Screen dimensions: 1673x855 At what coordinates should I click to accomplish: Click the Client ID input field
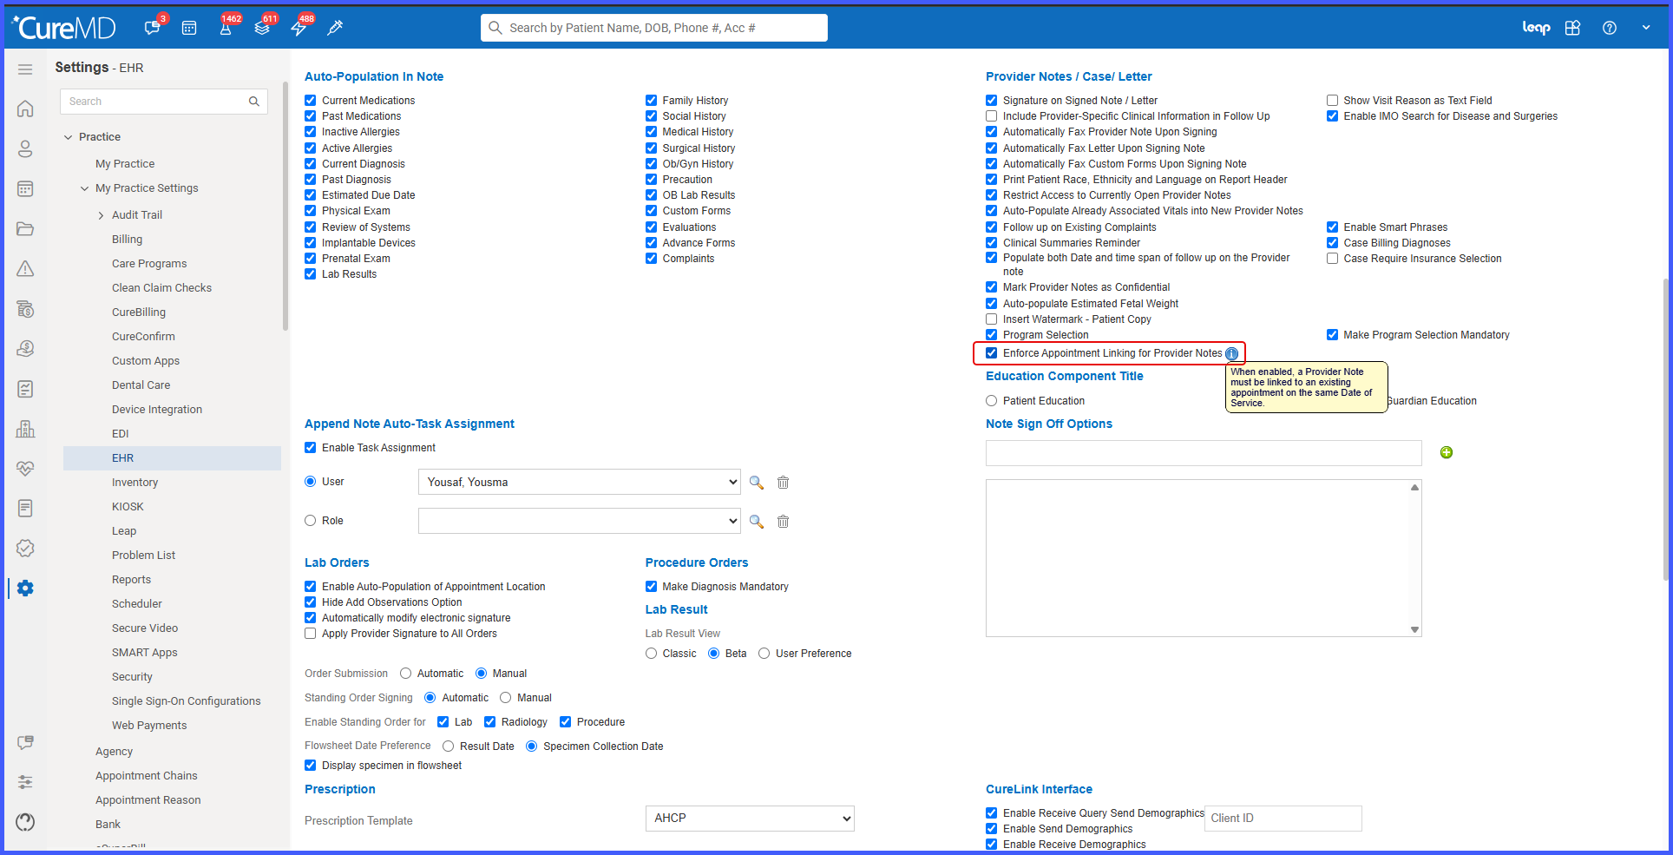pos(1283,819)
